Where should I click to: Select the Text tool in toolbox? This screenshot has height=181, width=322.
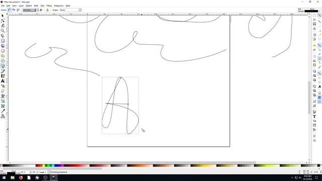[x=3, y=81]
